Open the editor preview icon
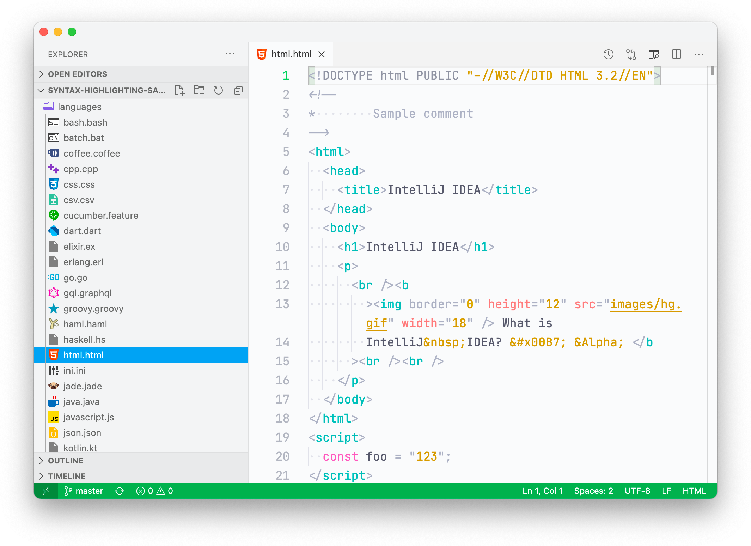The width and height of the screenshot is (751, 546). pos(654,54)
